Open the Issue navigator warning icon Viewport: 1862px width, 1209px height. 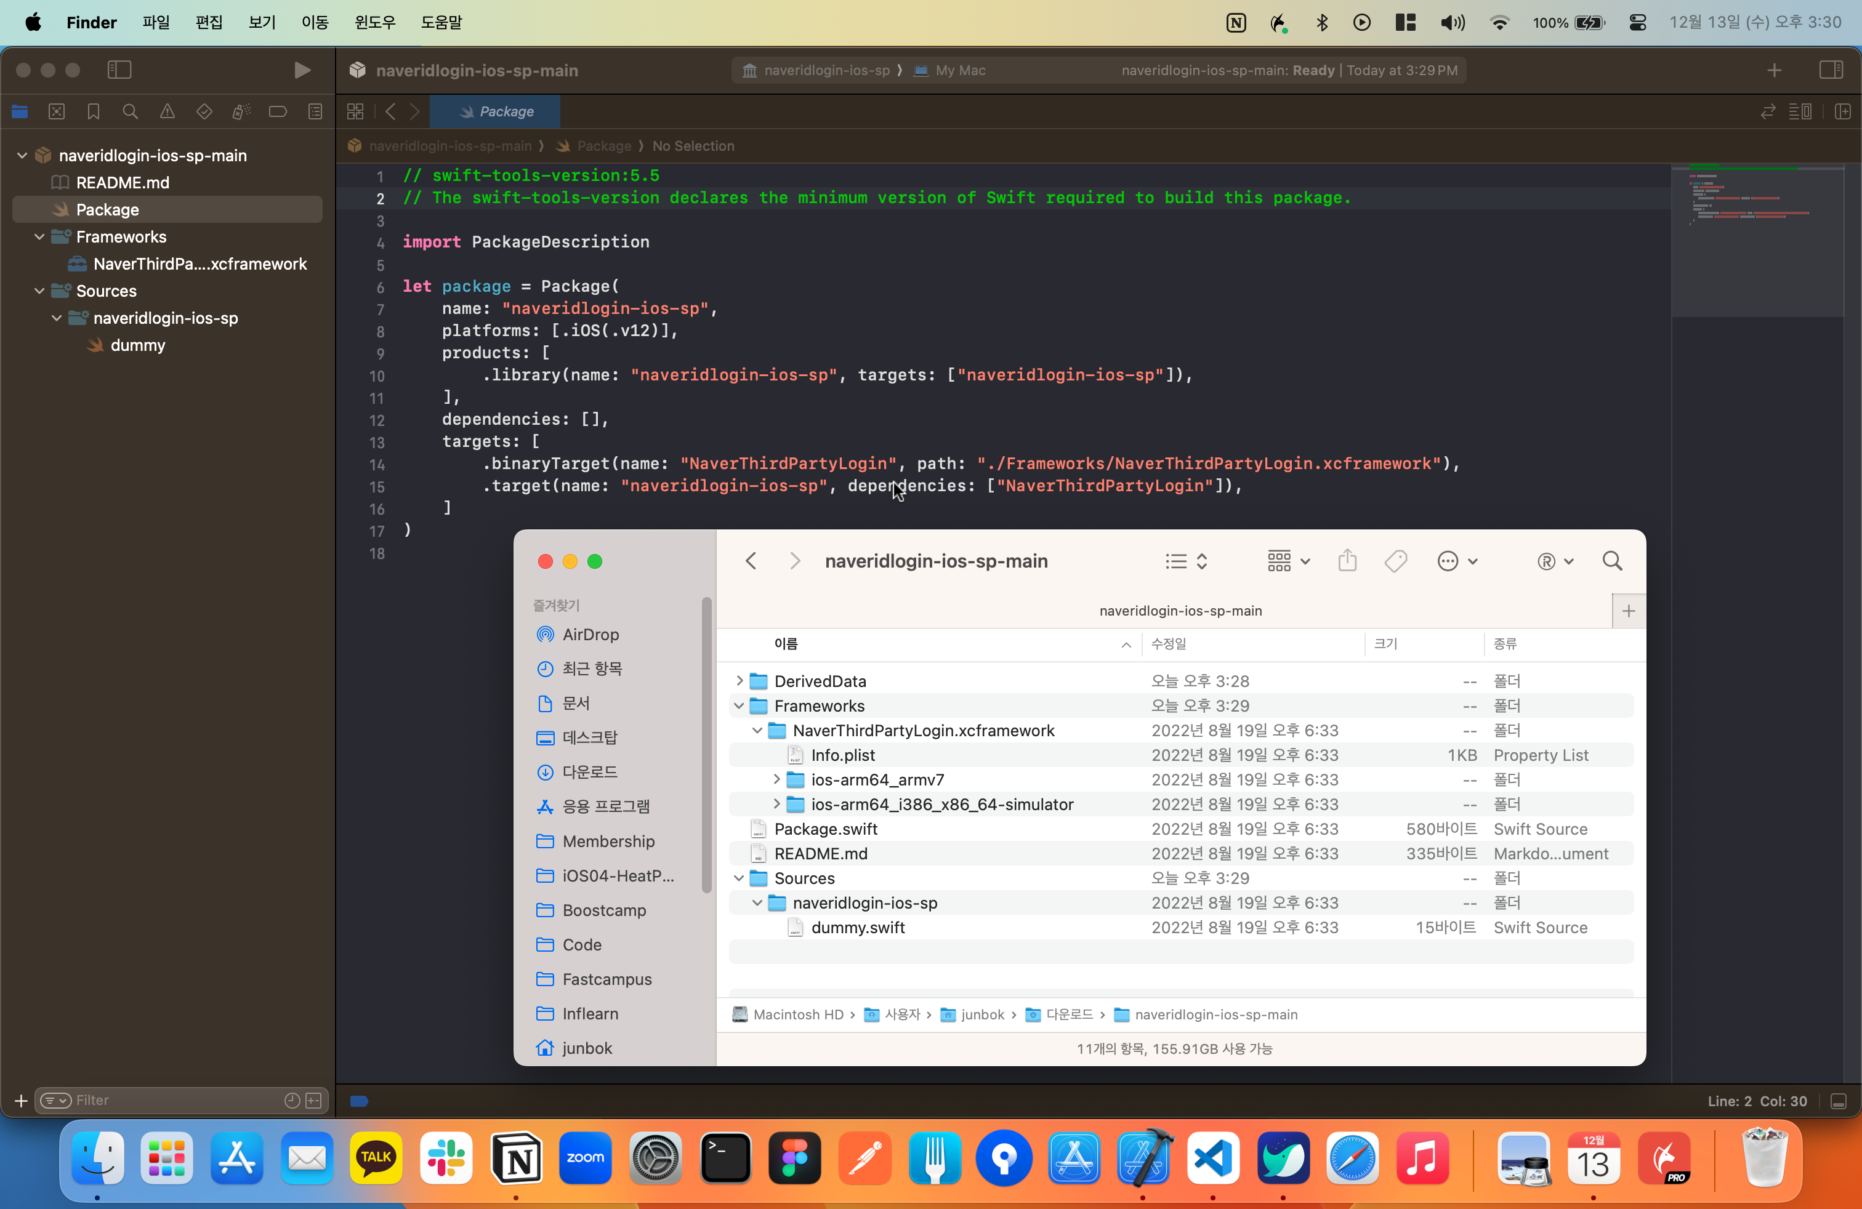167,112
